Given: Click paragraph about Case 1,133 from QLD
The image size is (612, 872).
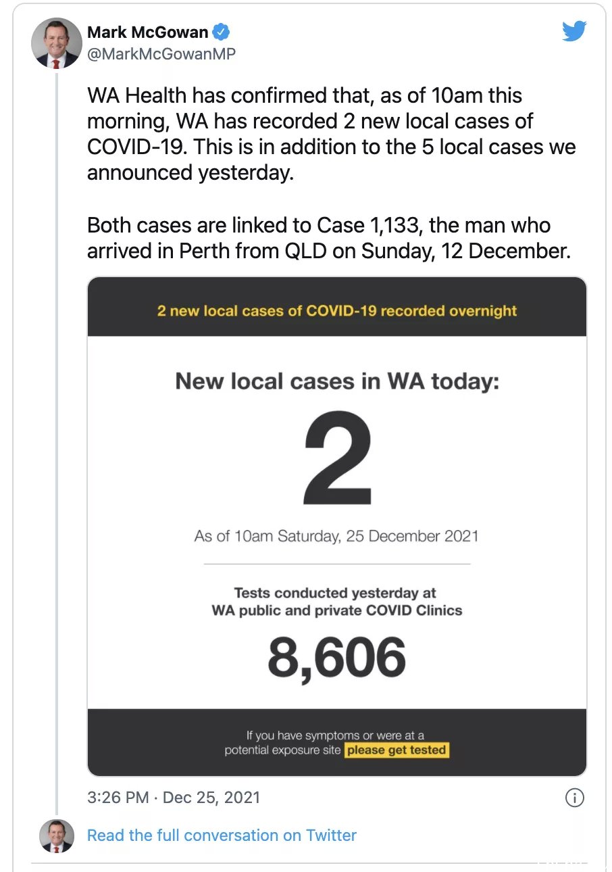Looking at the screenshot, I should [x=329, y=238].
